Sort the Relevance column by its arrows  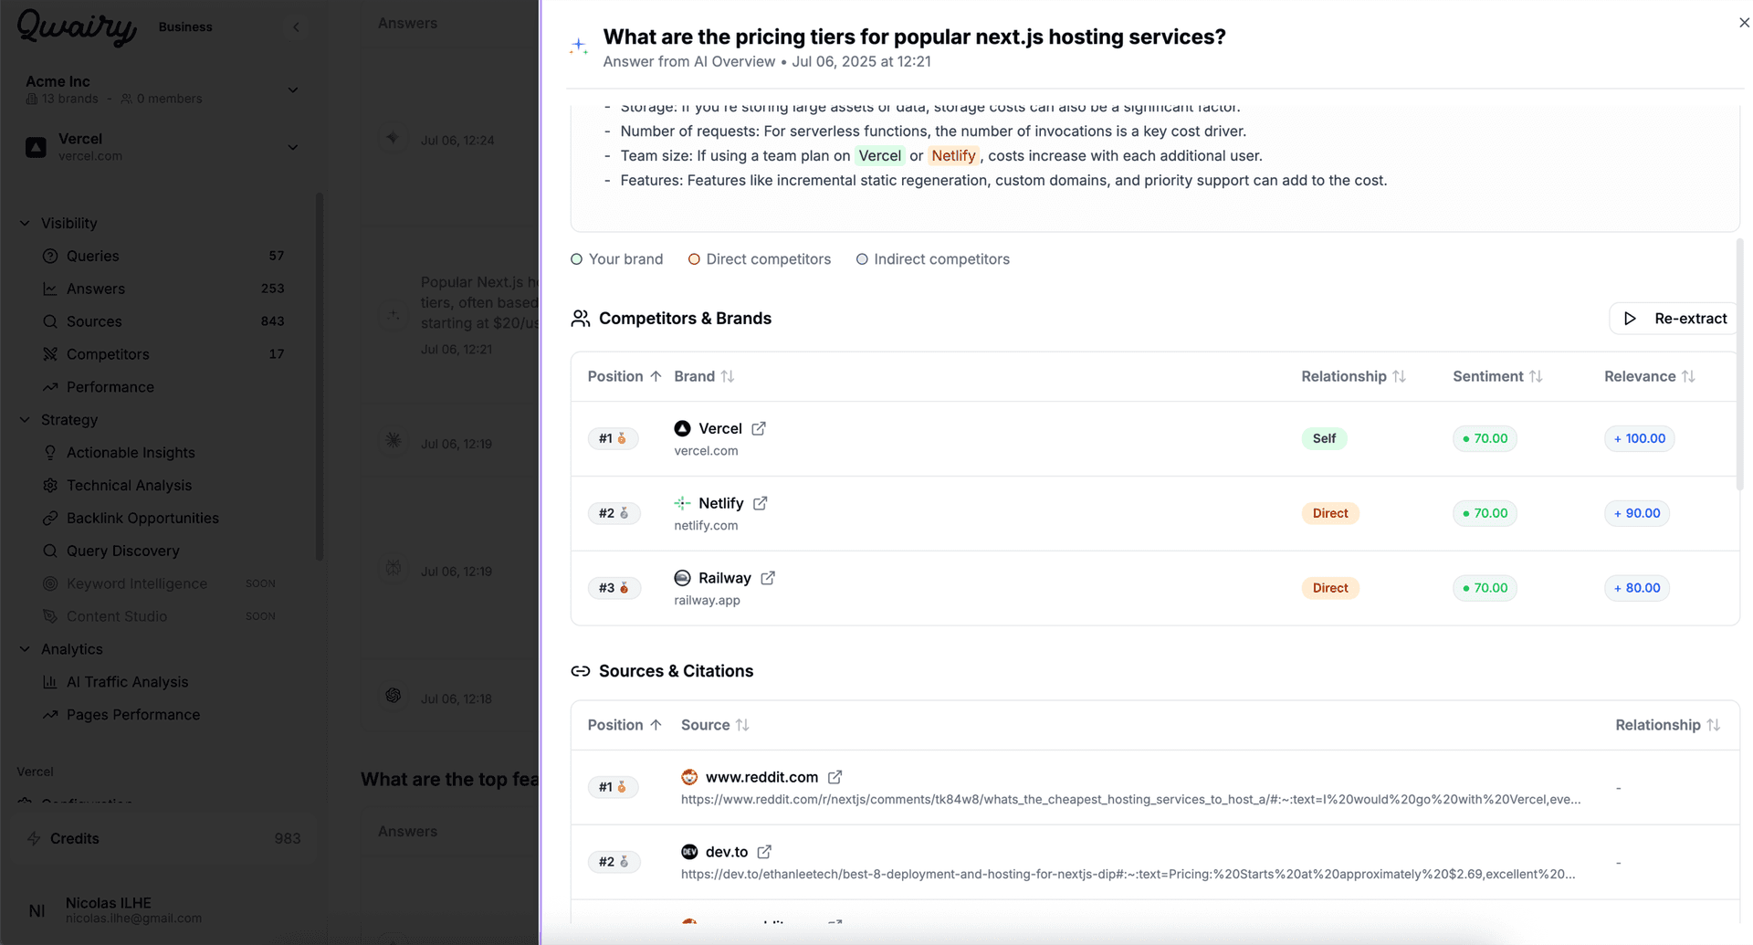click(1688, 376)
